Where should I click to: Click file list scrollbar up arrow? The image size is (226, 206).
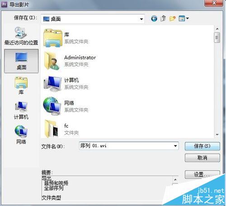(217, 29)
